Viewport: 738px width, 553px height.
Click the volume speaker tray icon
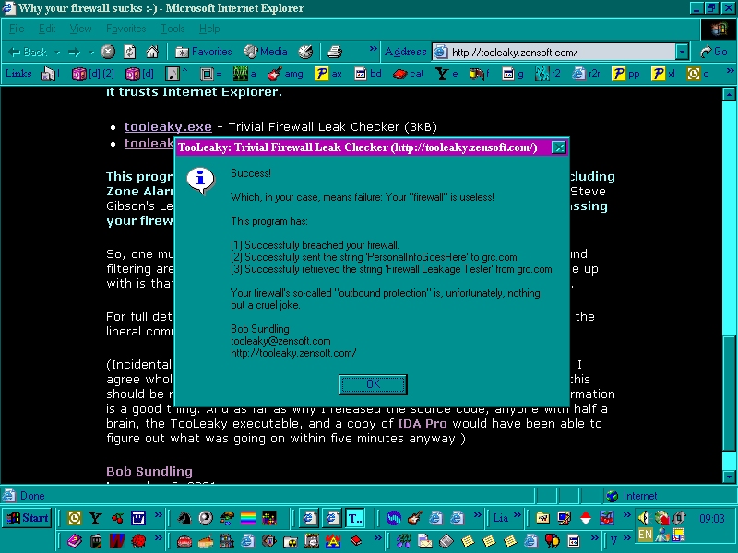tap(643, 518)
